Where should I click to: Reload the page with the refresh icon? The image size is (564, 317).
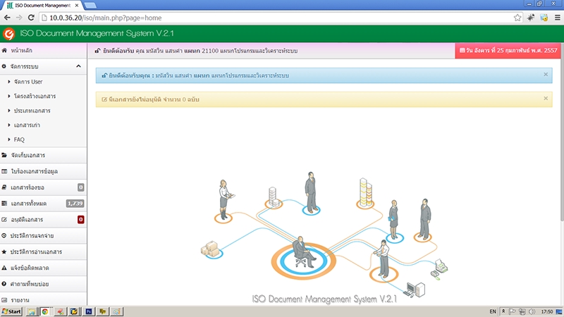tap(31, 18)
